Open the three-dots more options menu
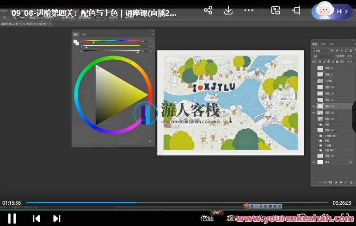356x226 pixels. pos(249,10)
